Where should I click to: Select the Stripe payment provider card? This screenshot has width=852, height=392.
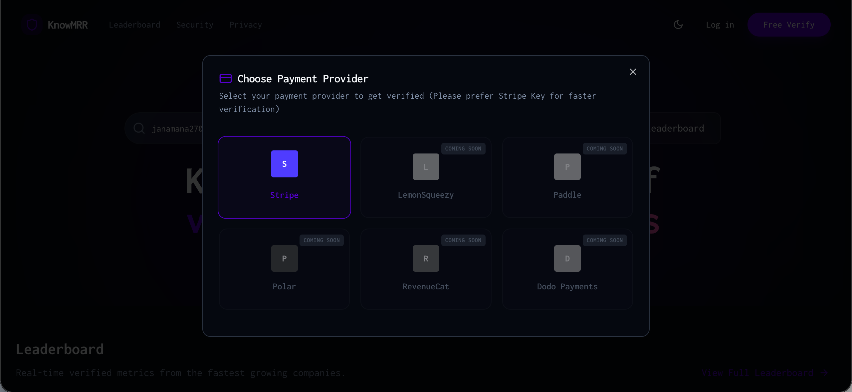point(284,177)
